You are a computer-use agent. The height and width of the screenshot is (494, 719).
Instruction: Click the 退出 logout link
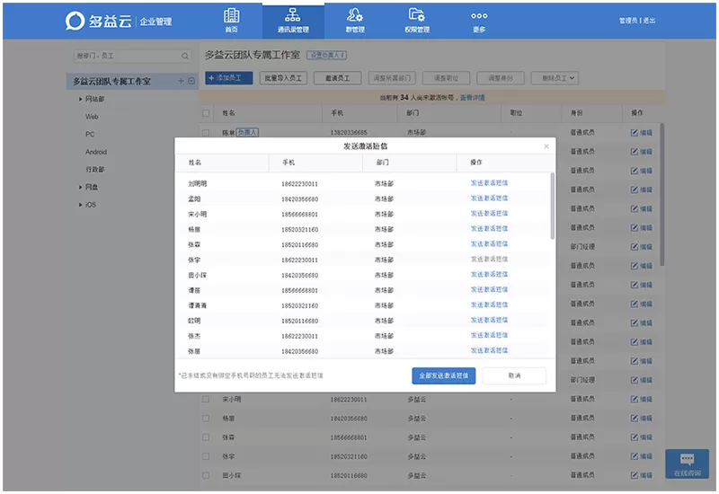click(649, 21)
